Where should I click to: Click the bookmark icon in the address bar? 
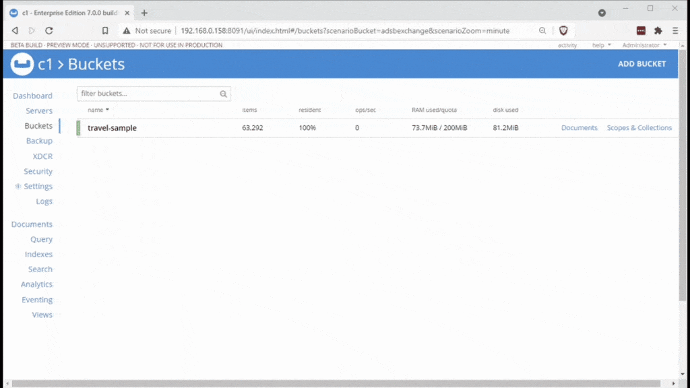pos(104,30)
